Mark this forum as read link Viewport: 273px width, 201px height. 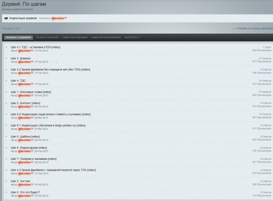[x=255, y=28]
